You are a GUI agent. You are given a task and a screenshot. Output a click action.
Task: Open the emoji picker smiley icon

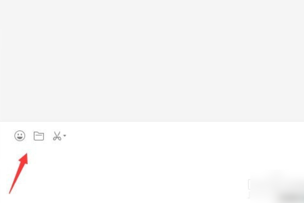20,136
